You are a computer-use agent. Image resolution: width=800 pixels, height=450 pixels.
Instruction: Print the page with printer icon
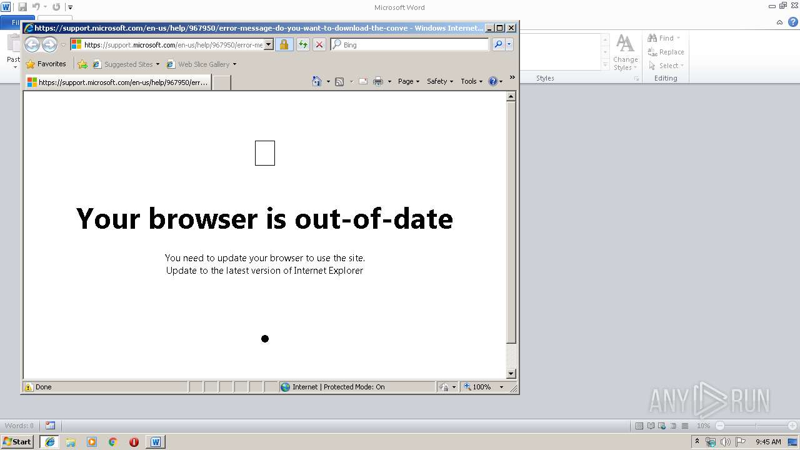[378, 81]
